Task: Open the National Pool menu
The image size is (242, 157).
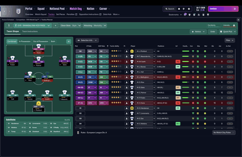Action: click(x=58, y=9)
